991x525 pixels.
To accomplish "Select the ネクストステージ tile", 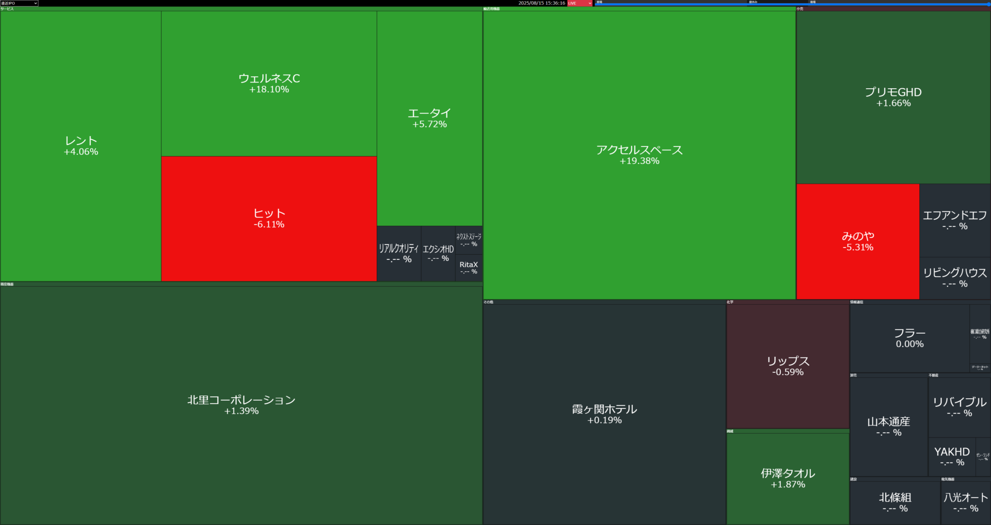I will pos(469,240).
